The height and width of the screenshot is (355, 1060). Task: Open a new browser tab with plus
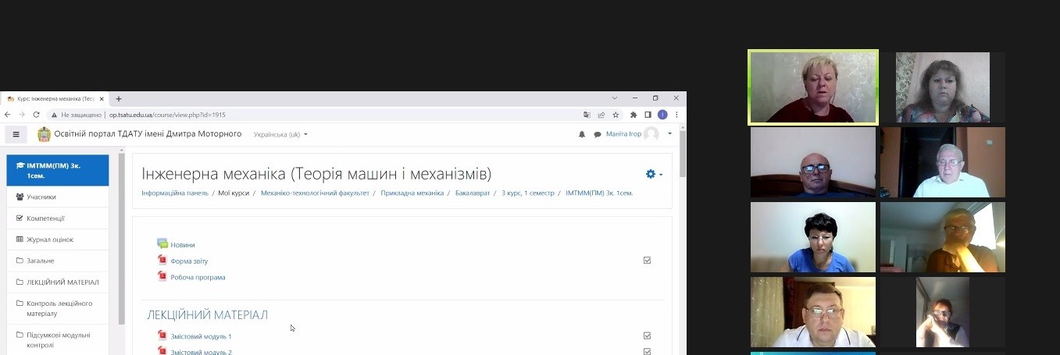click(x=119, y=99)
